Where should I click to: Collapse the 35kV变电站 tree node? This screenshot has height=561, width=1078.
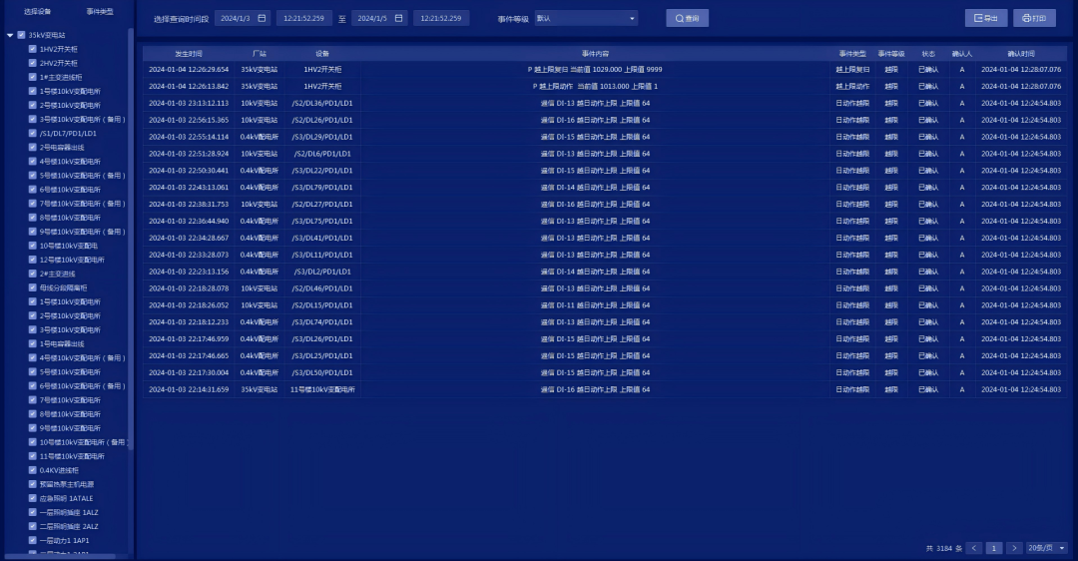pos(10,35)
